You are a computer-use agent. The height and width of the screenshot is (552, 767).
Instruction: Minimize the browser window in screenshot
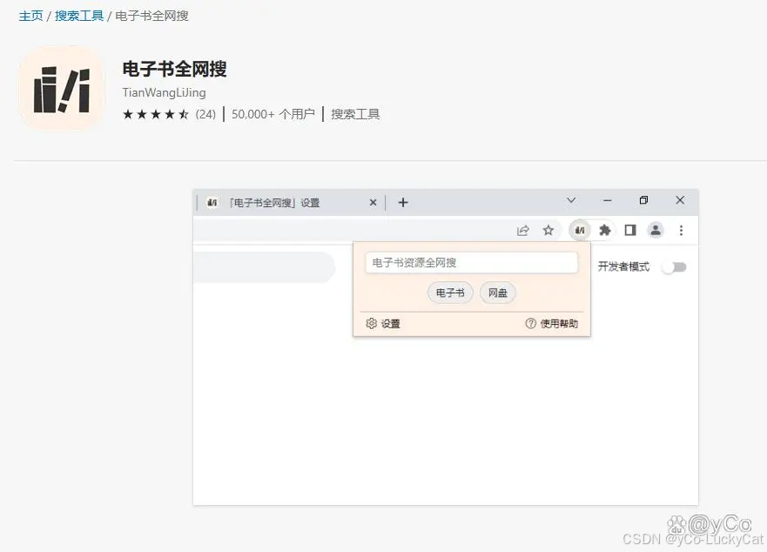click(x=608, y=200)
